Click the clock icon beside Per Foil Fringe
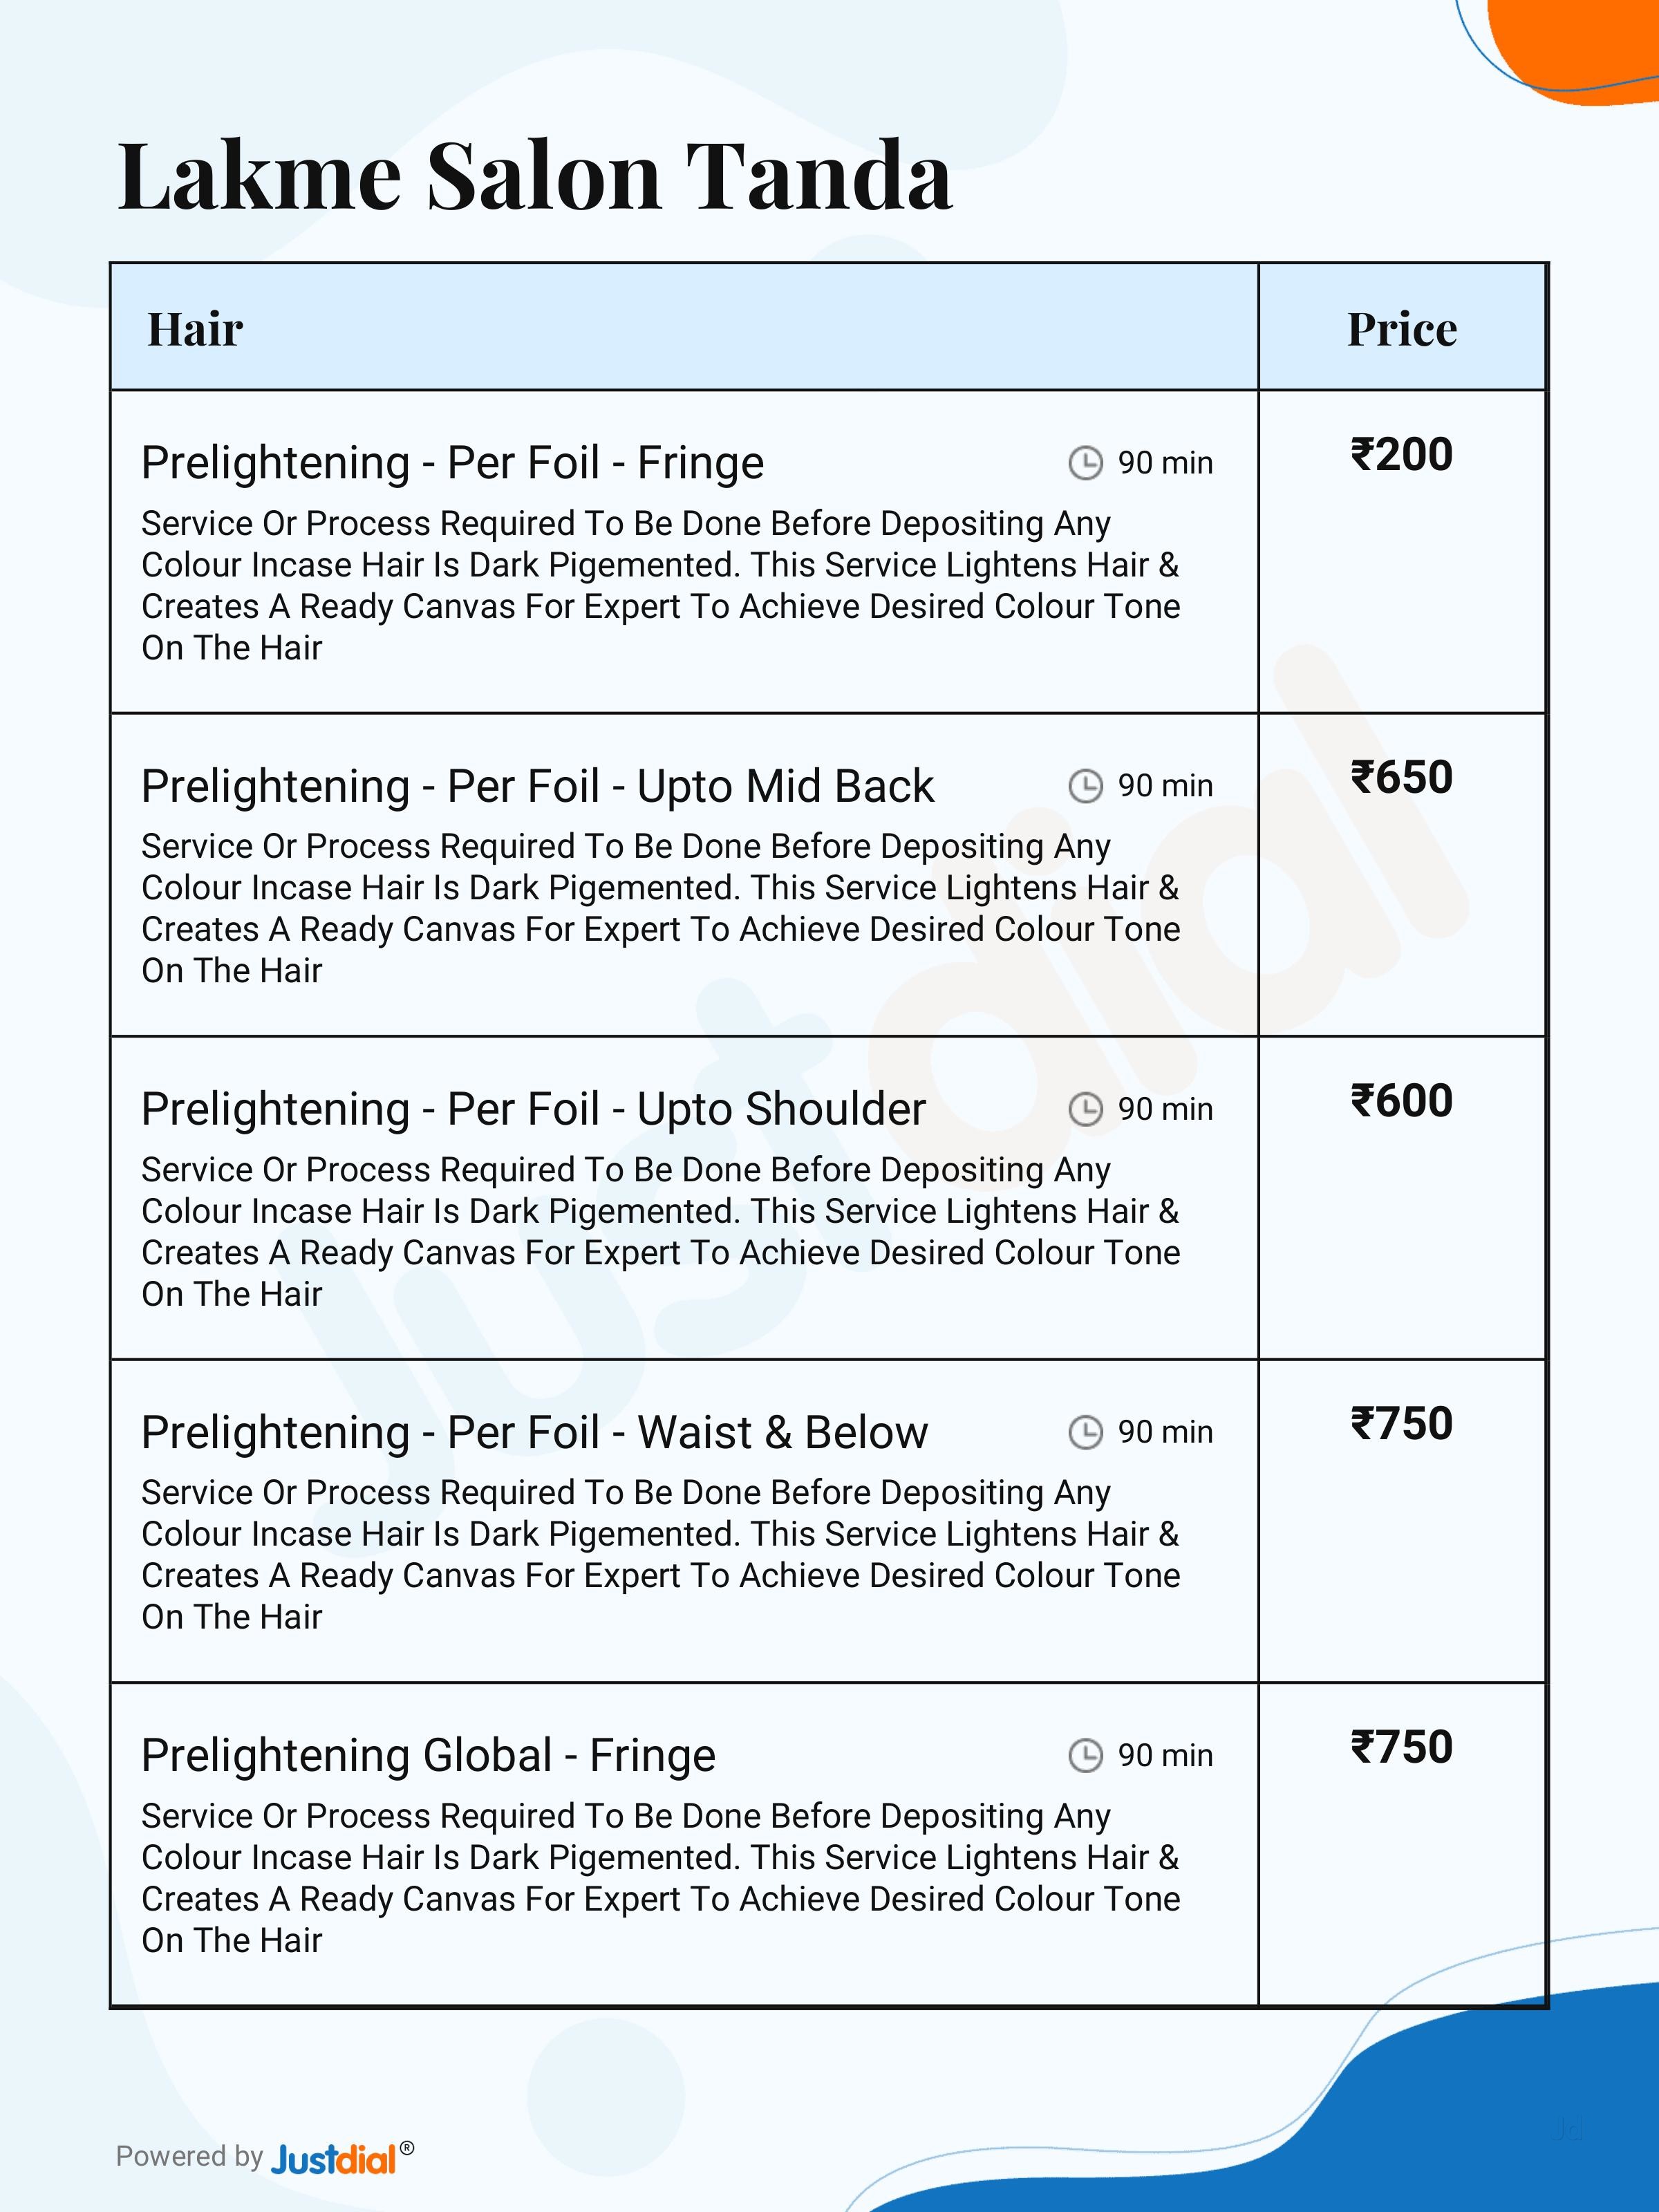 point(1085,463)
